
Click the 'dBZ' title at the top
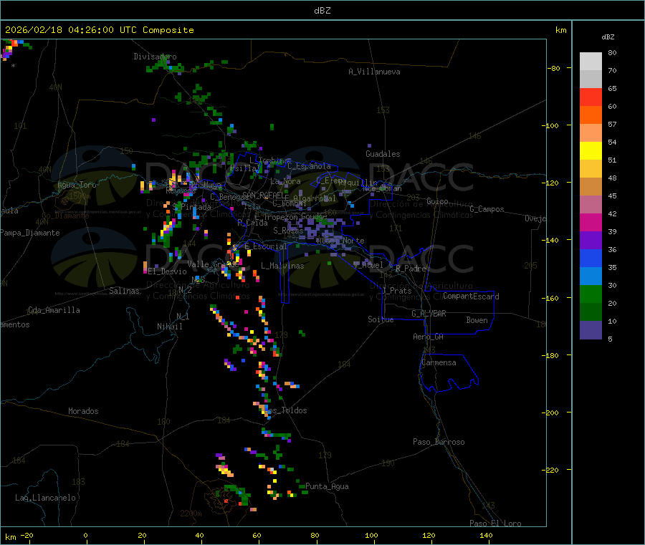[322, 11]
